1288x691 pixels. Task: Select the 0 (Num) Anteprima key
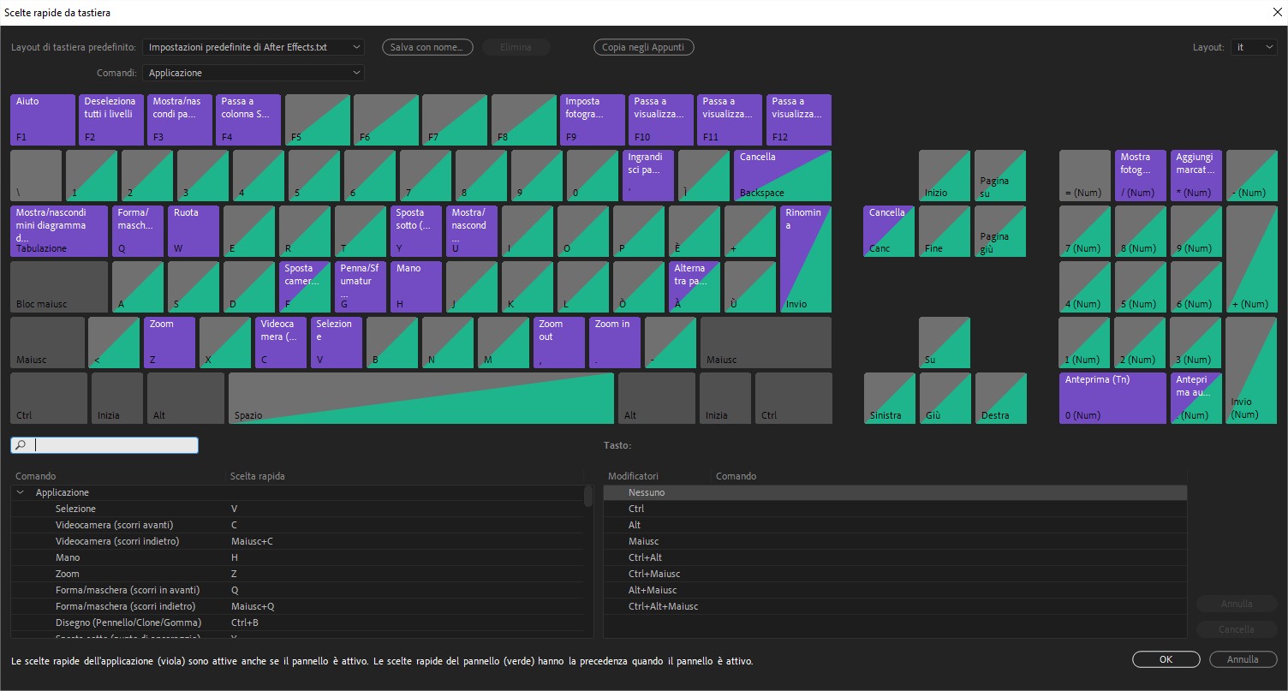(1112, 398)
